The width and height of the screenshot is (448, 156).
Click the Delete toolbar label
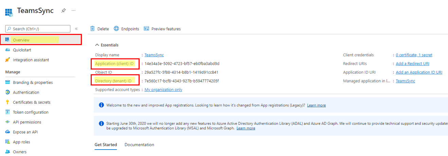point(103,29)
